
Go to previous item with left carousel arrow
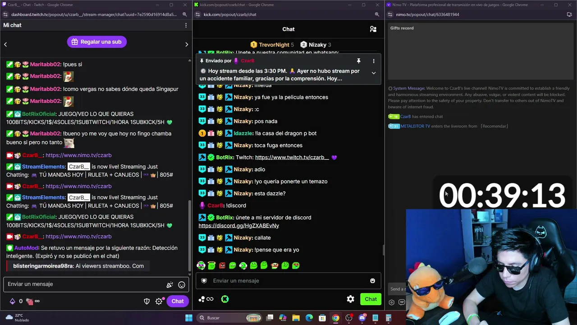[x=5, y=44]
